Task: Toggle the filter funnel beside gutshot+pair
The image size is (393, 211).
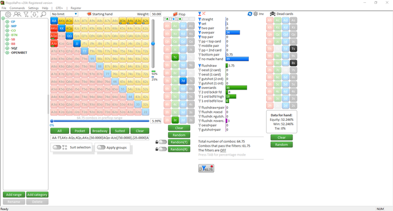Action: click(199, 130)
